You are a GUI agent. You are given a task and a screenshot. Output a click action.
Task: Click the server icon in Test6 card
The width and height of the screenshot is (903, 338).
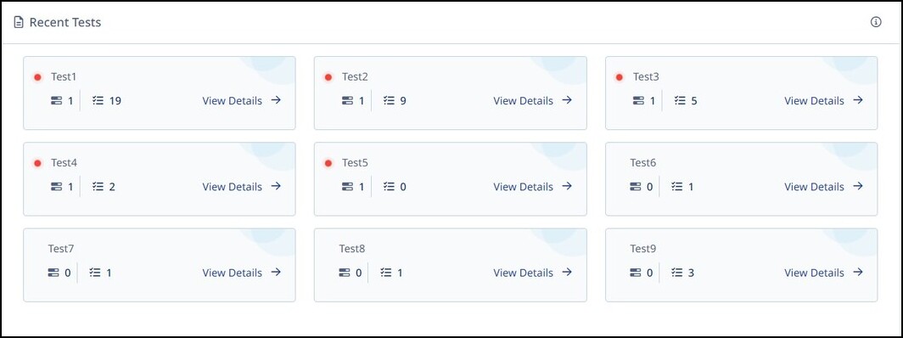[x=636, y=187]
